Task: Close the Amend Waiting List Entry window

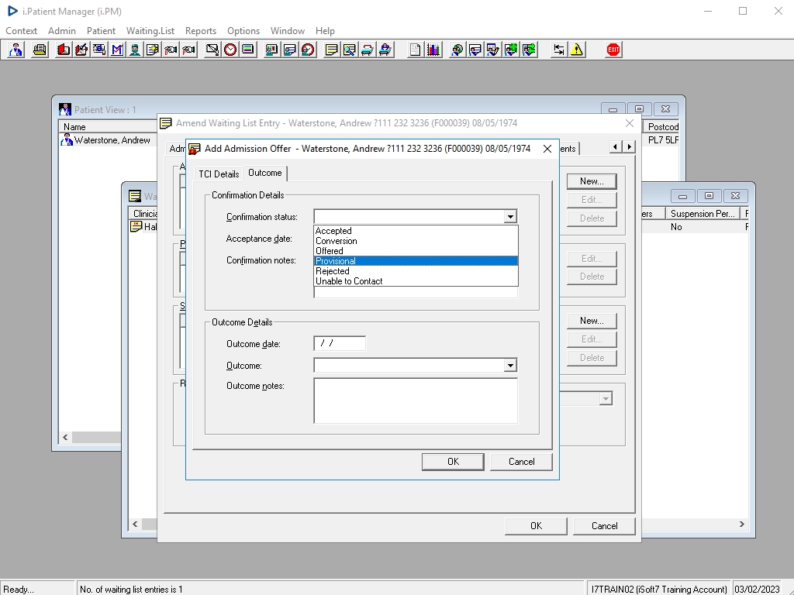Action: [x=630, y=123]
